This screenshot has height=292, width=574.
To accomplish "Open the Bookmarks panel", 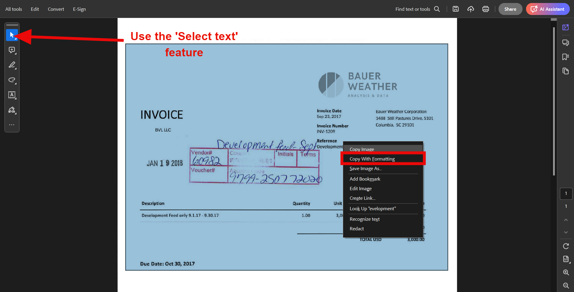I will click(566, 57).
